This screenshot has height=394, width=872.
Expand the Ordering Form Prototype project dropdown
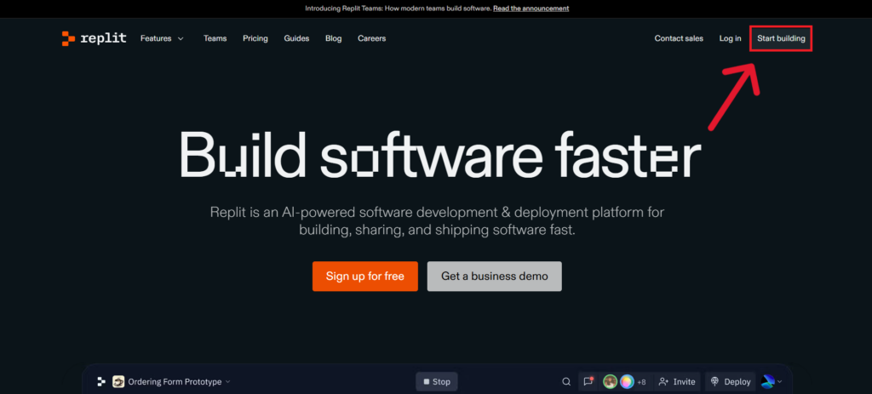(227, 382)
